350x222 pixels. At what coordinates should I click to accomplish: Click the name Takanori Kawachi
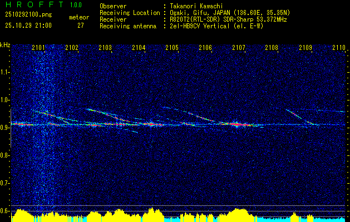(196, 6)
